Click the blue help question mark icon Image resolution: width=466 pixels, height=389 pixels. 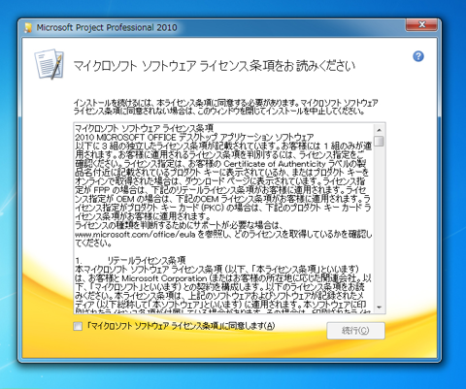[x=418, y=56]
